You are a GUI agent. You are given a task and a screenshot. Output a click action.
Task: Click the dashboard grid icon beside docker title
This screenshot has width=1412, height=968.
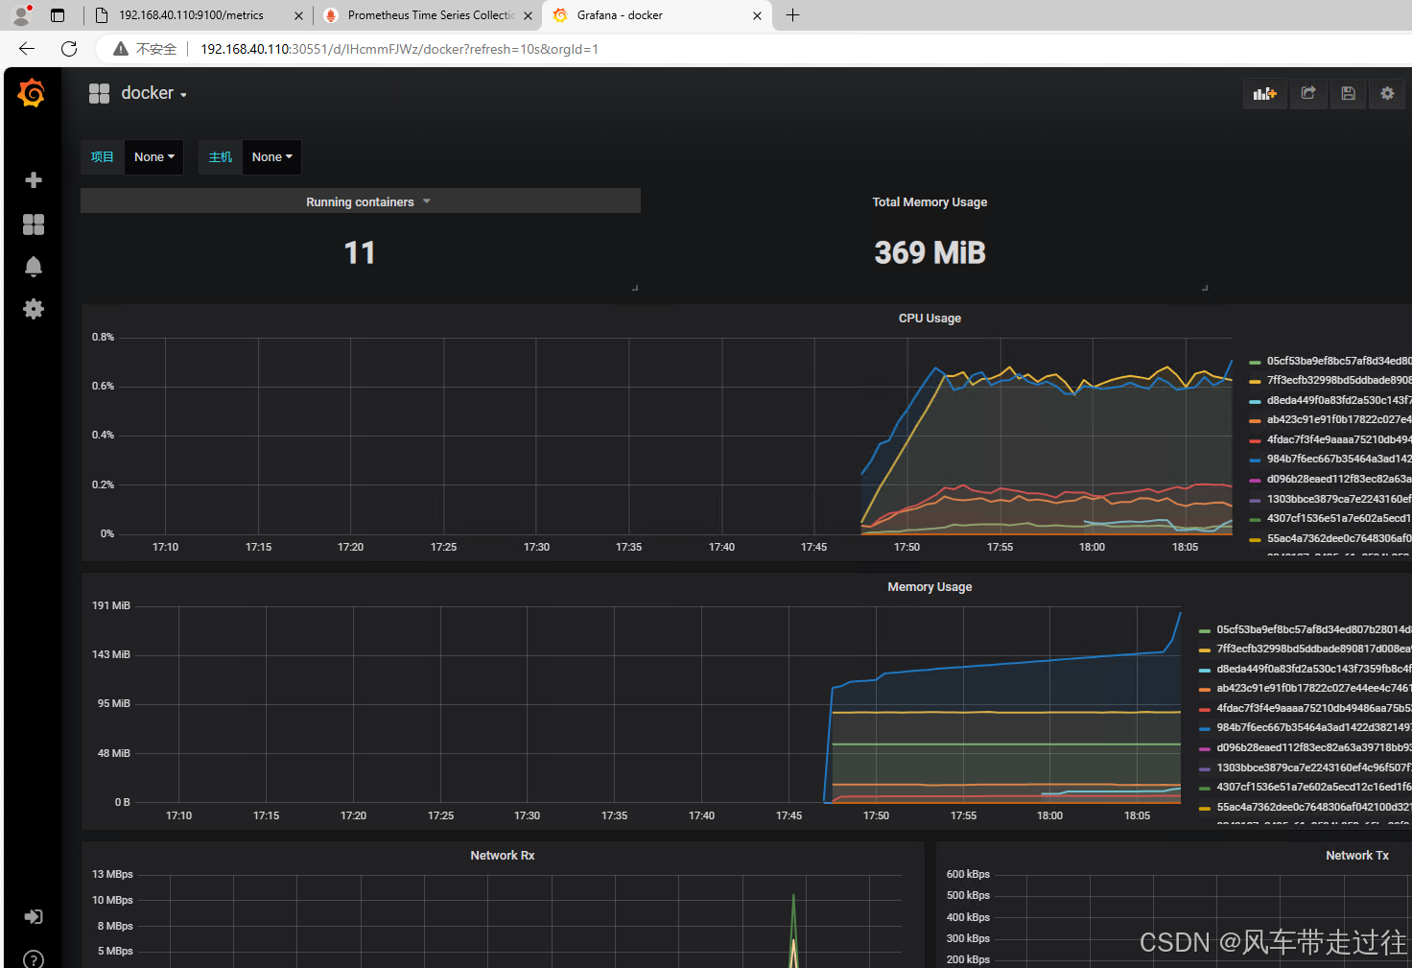99,93
